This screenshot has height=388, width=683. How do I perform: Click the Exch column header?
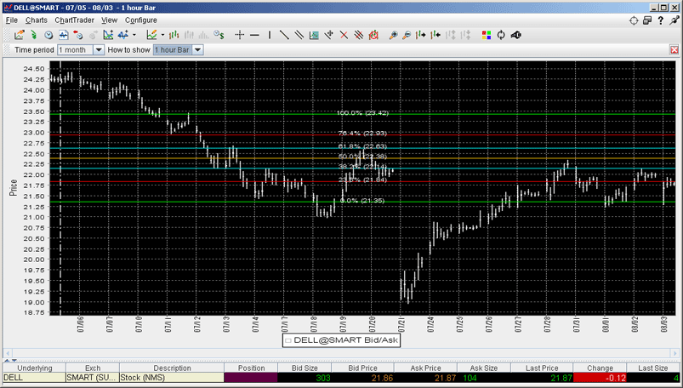tap(93, 368)
